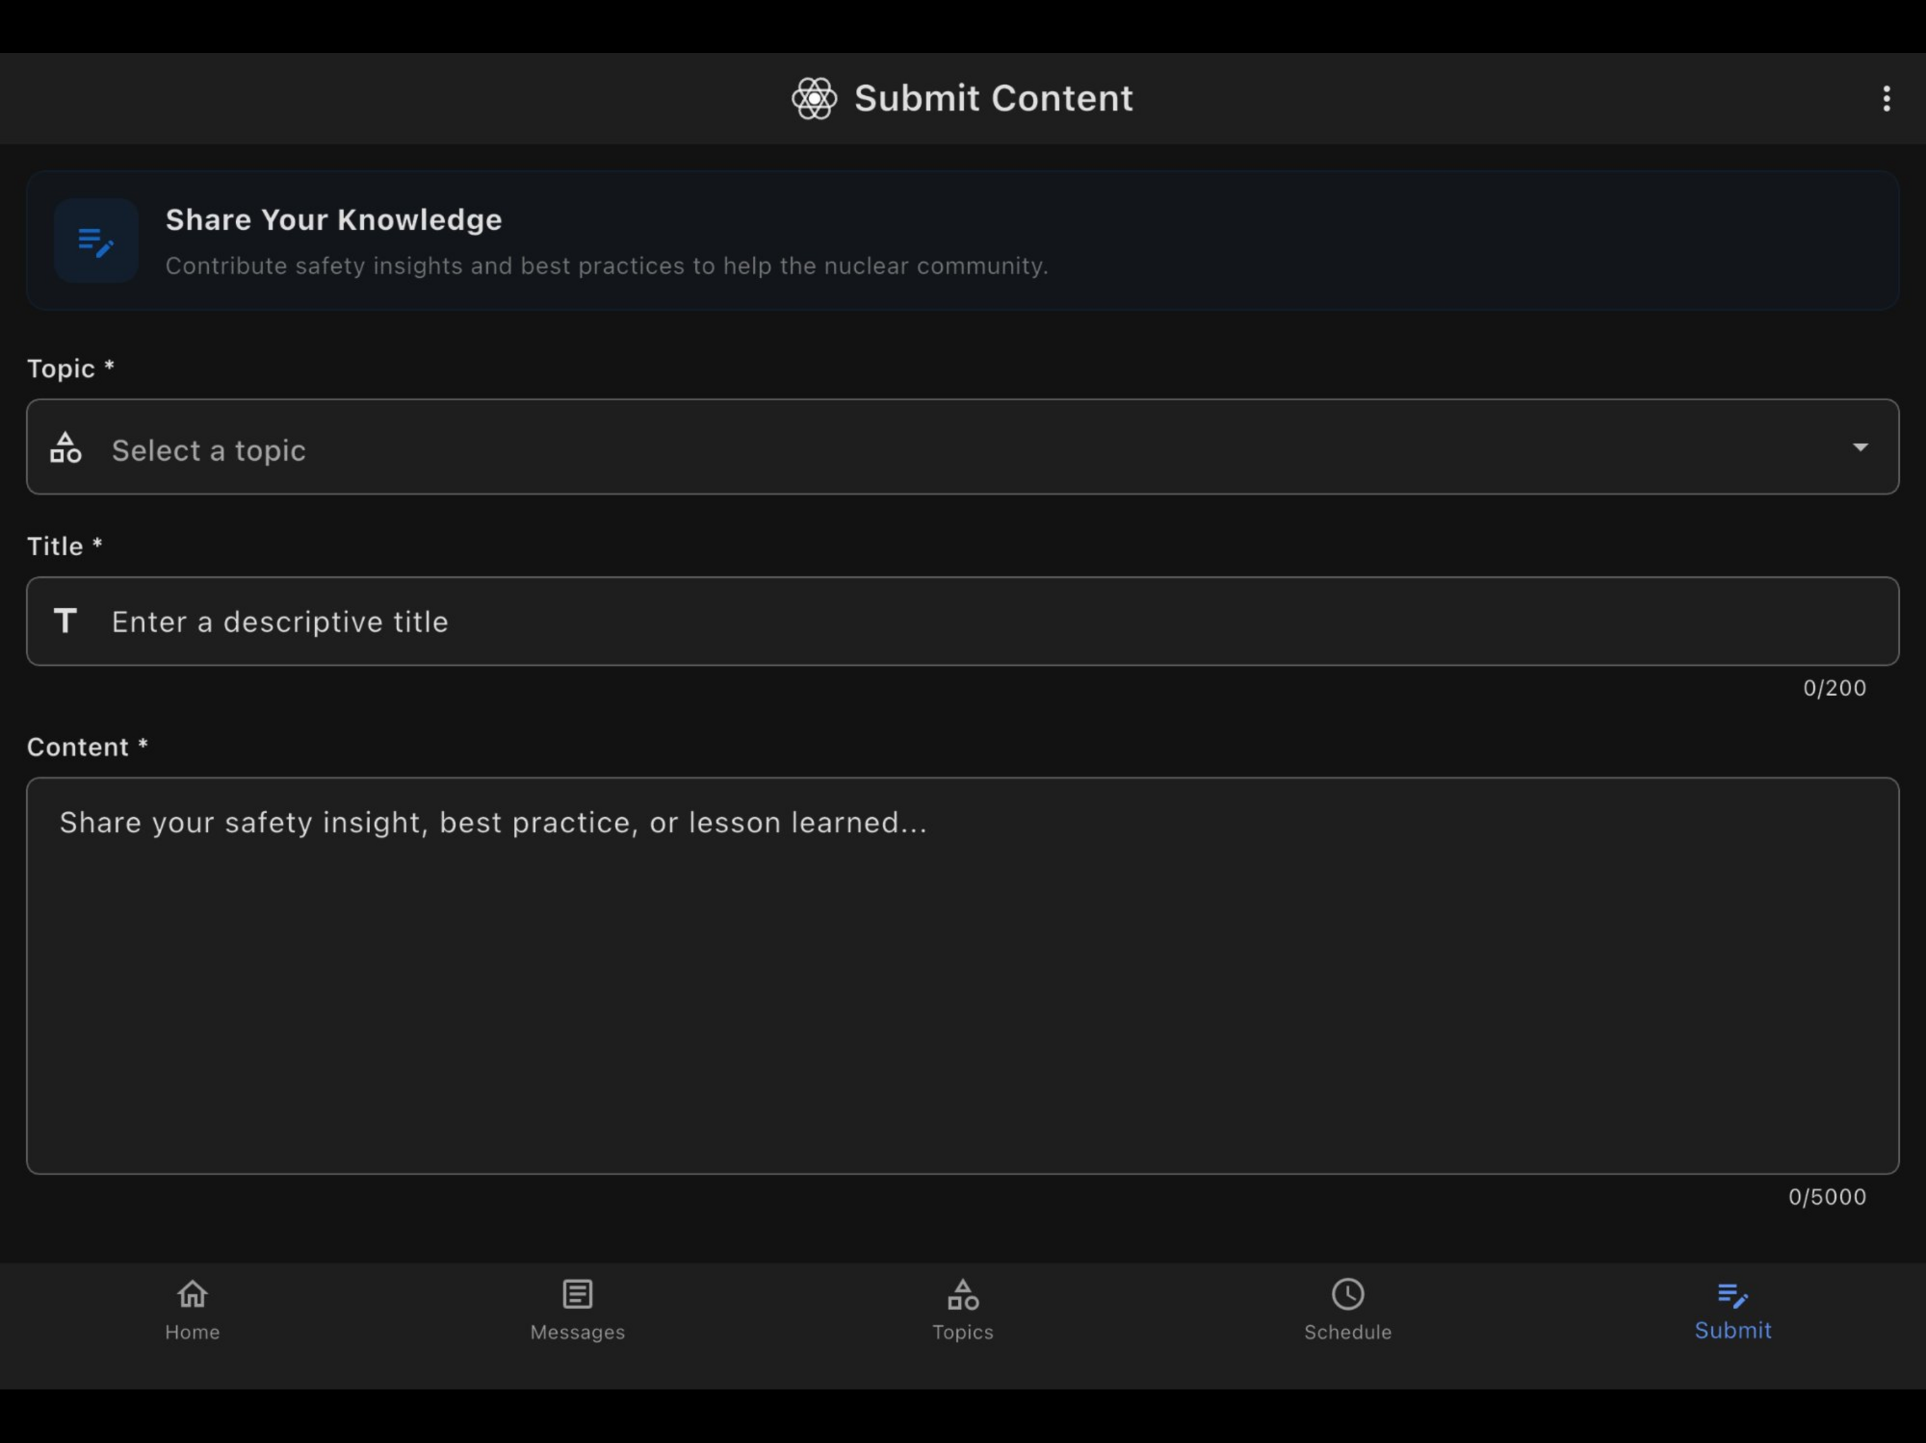This screenshot has width=1926, height=1443.
Task: Click the 0/200 title character counter
Action: pos(1834,688)
